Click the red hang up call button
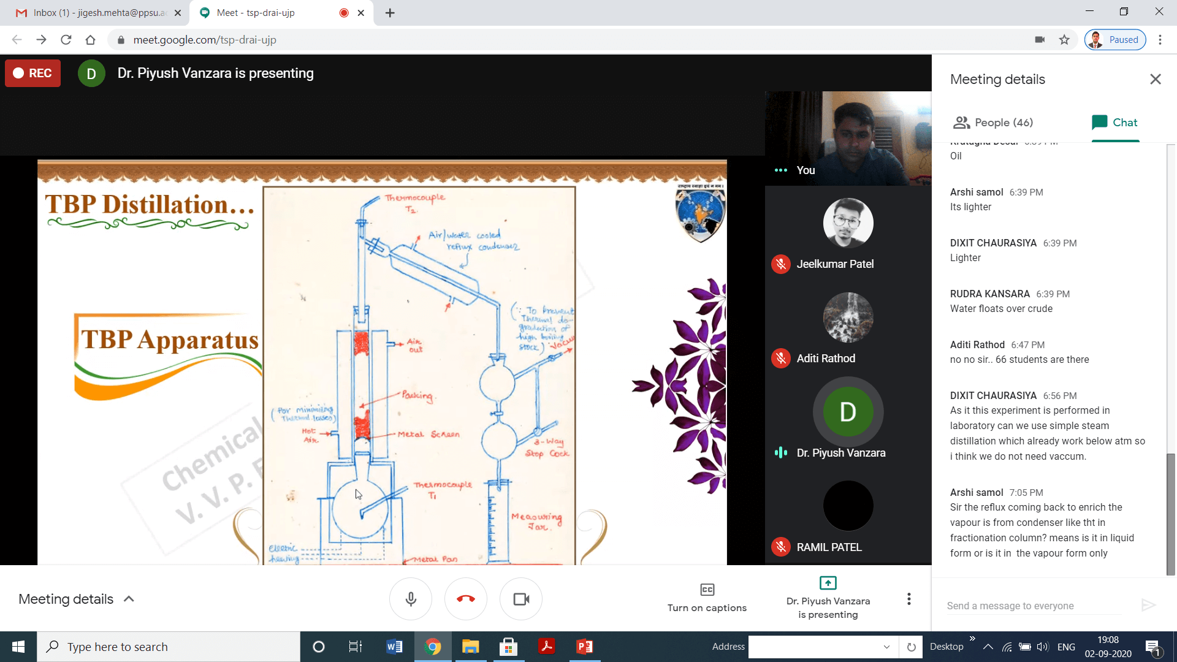This screenshot has width=1177, height=662. pos(466,599)
